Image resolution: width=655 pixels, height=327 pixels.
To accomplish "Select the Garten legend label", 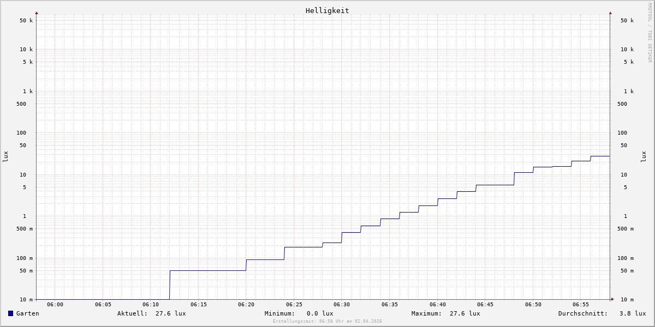I will click(27, 313).
